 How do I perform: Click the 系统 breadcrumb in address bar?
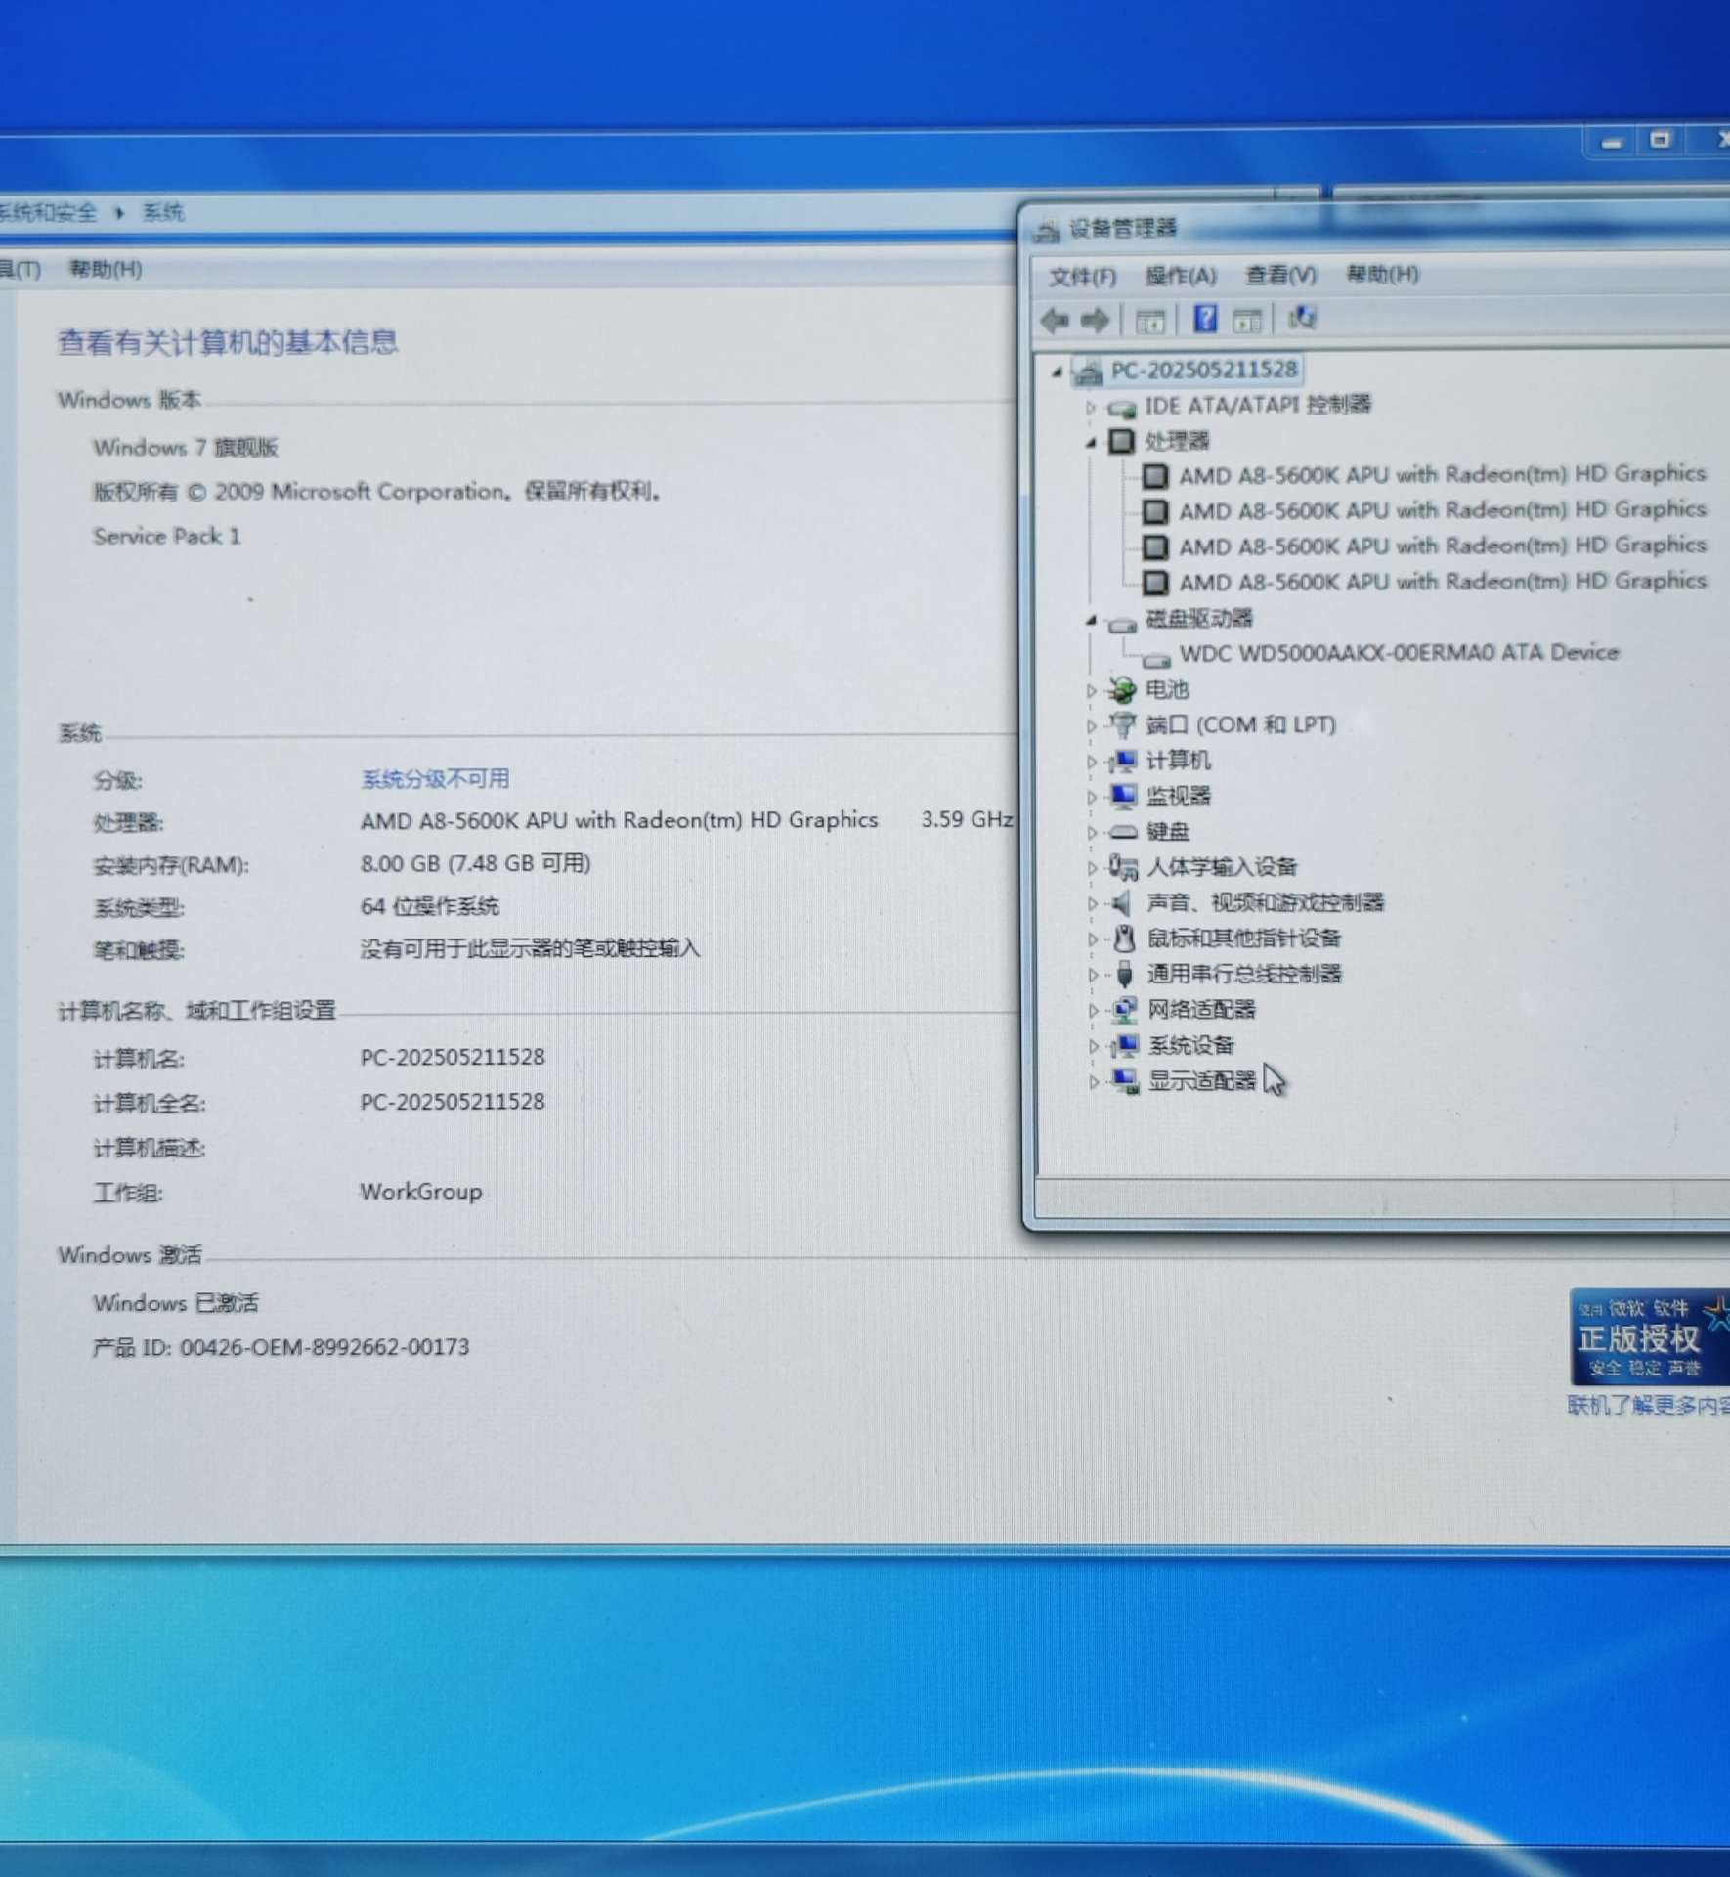(x=162, y=212)
